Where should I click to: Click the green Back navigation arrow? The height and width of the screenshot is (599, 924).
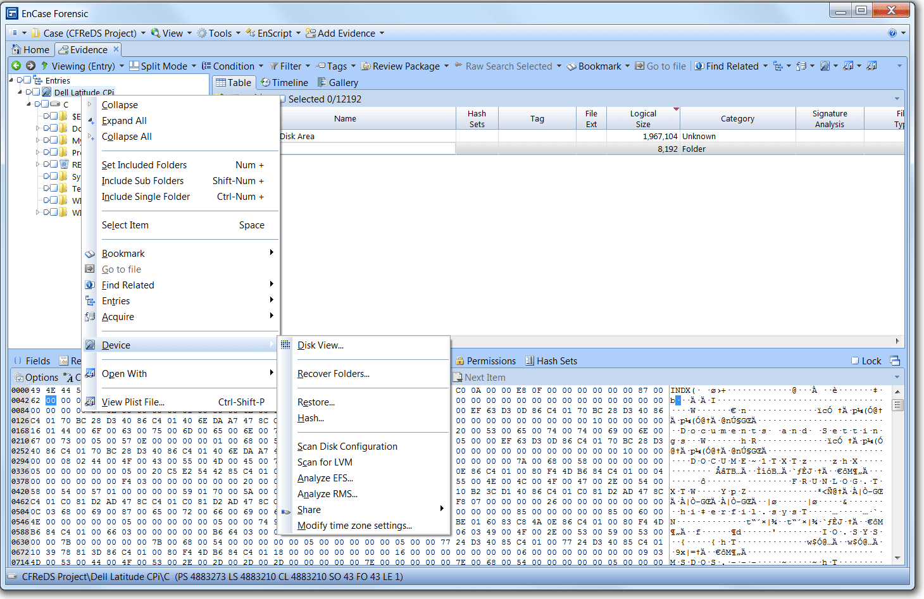coord(16,66)
